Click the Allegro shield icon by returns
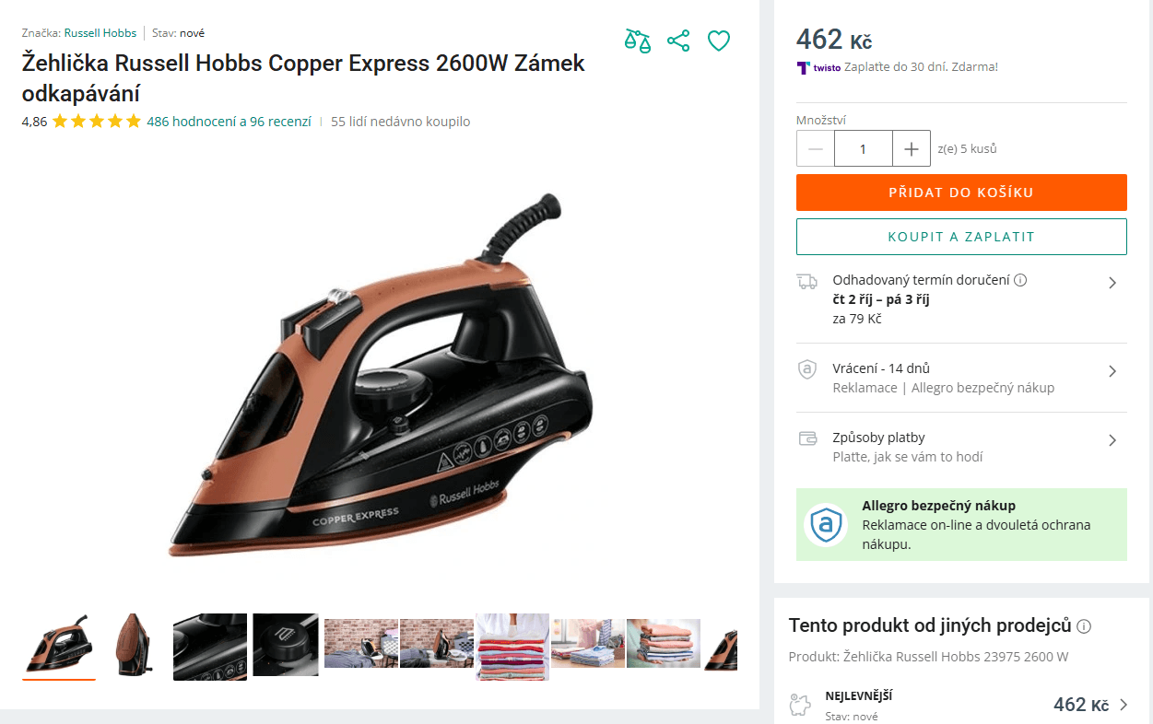This screenshot has width=1153, height=724. tap(807, 369)
